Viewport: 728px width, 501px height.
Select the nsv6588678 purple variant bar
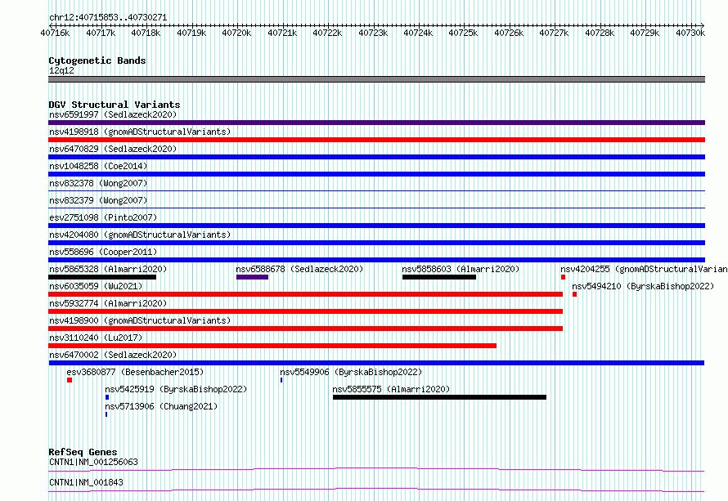click(x=252, y=277)
